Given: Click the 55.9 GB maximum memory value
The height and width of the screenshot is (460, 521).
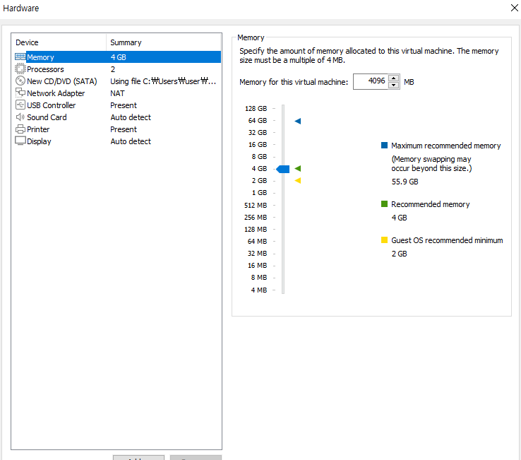Looking at the screenshot, I should pos(405,182).
